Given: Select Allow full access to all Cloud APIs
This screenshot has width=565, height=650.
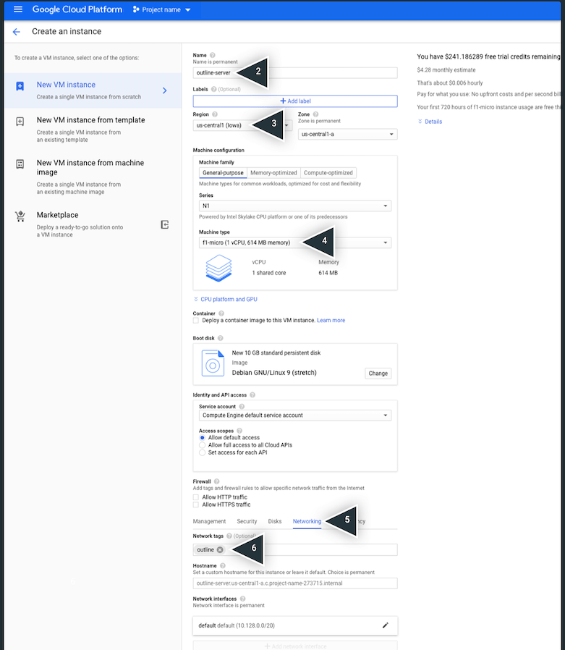Looking at the screenshot, I should (202, 445).
